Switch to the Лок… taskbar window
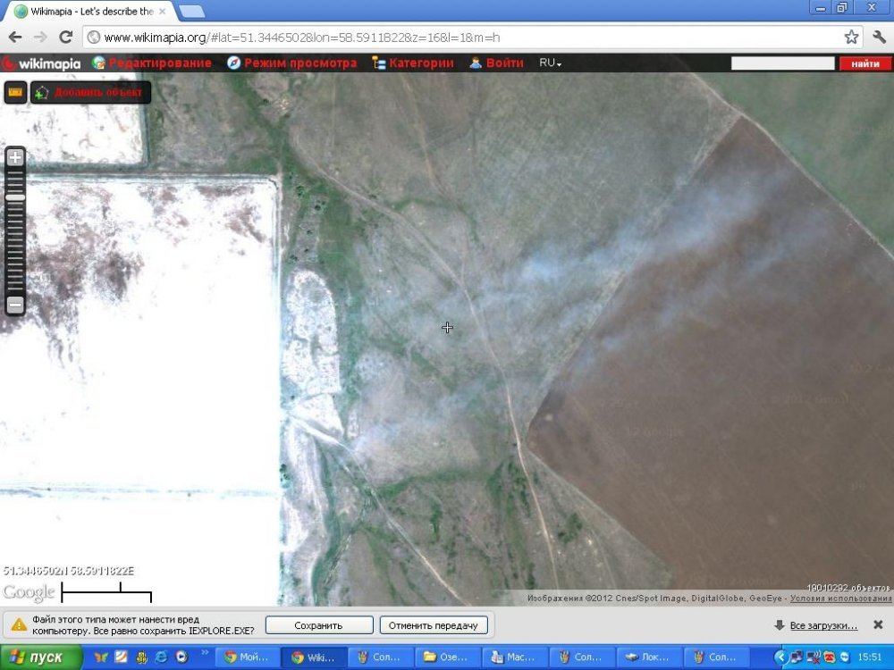Image resolution: width=894 pixels, height=670 pixels. 649,657
